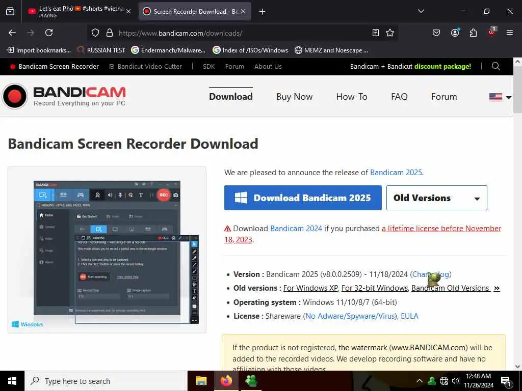Select the Download nav item
The height and width of the screenshot is (391, 522).
point(231,97)
